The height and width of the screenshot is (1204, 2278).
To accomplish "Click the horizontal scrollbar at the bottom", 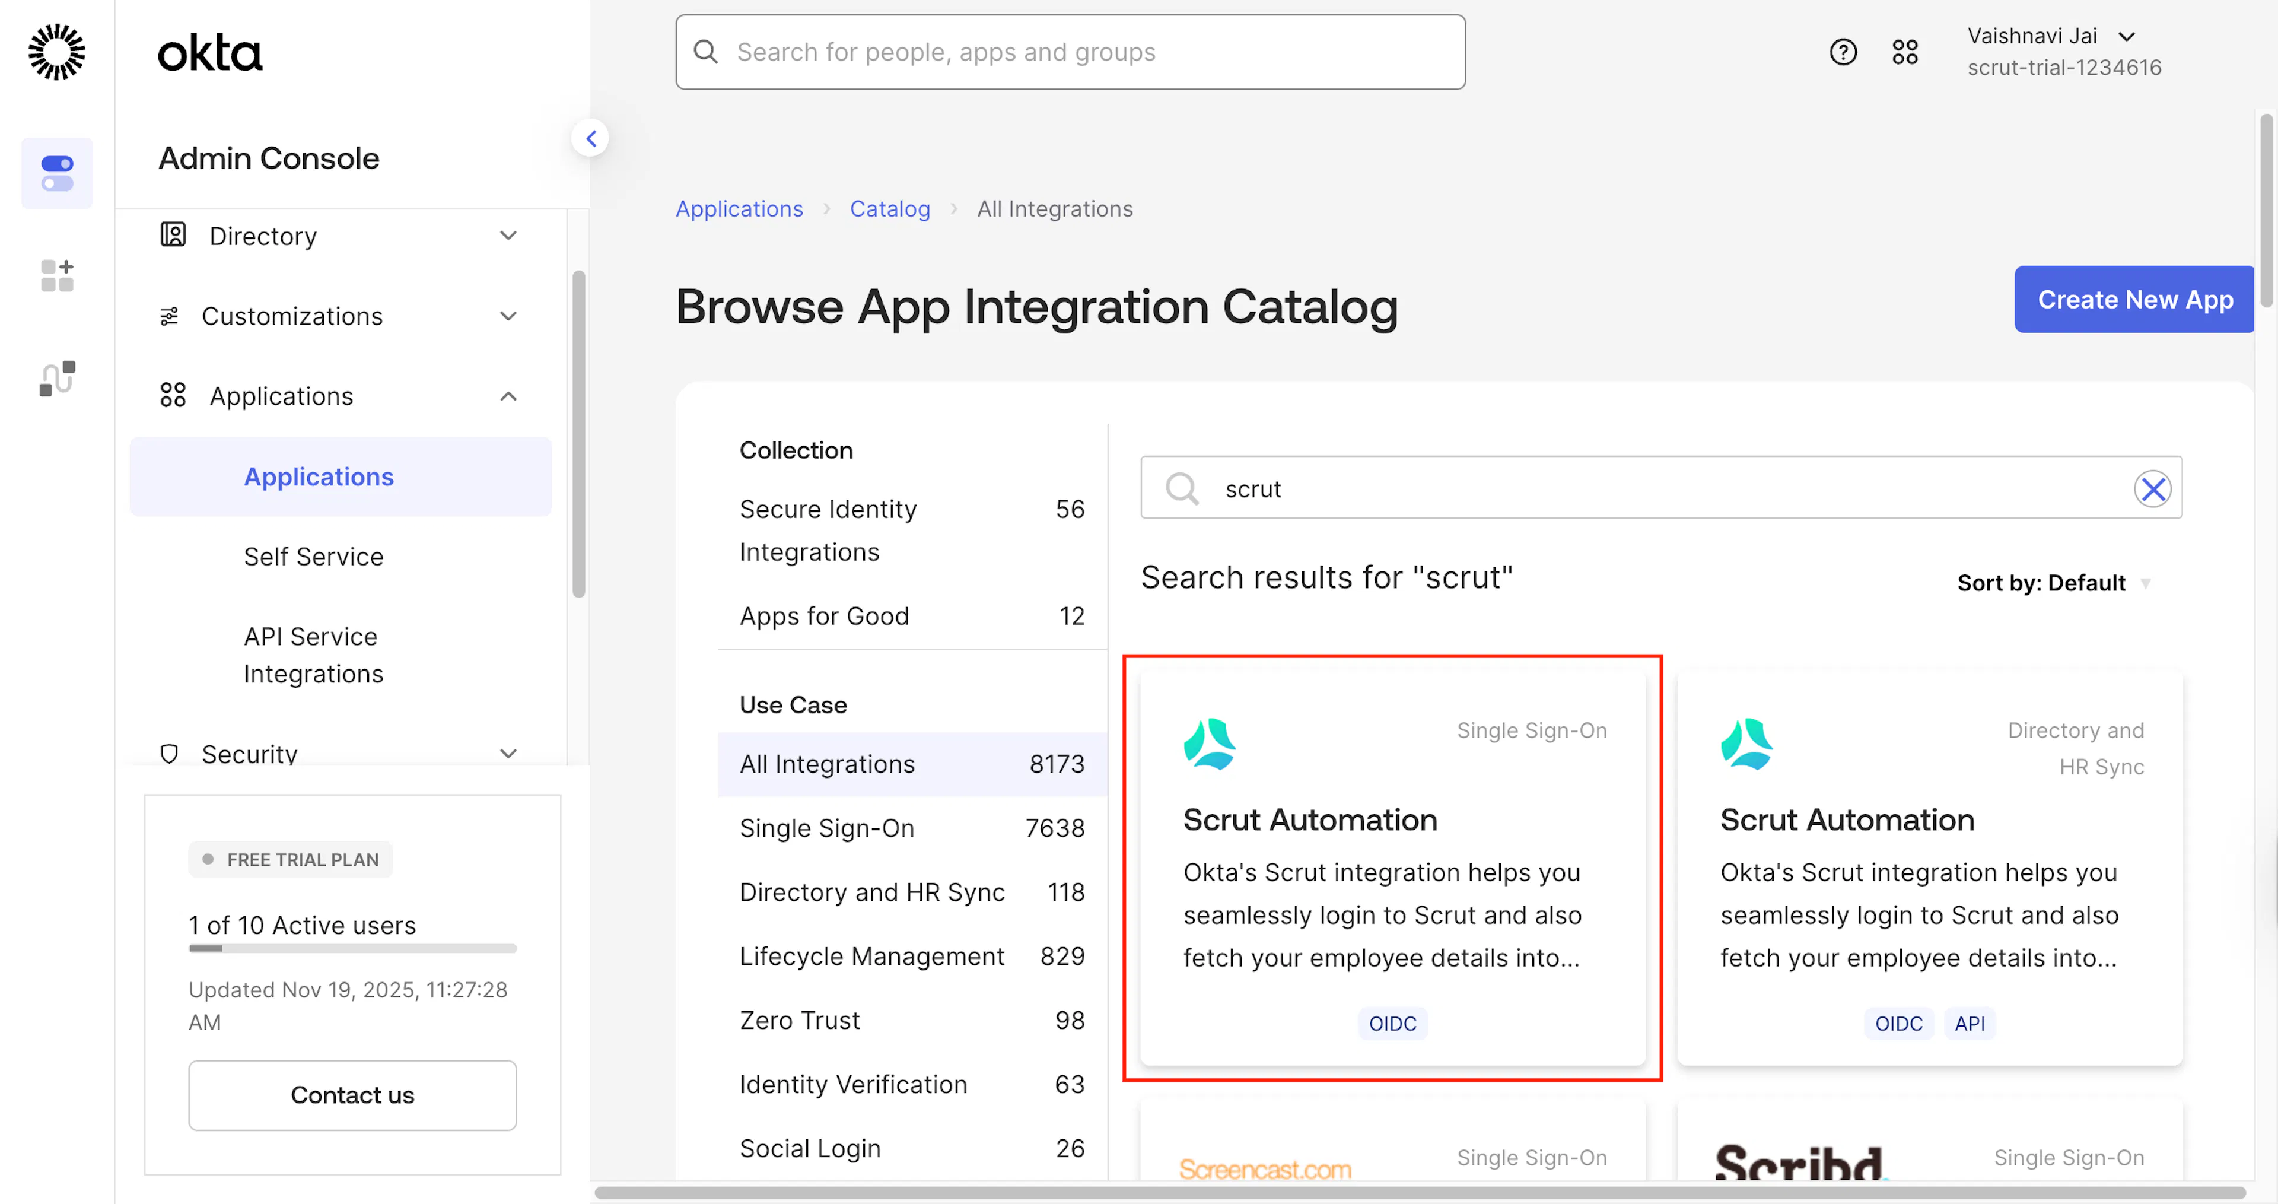I will [x=1420, y=1193].
